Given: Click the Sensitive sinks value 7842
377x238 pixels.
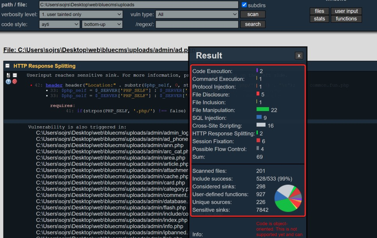Looking at the screenshot, I should (x=262, y=210).
